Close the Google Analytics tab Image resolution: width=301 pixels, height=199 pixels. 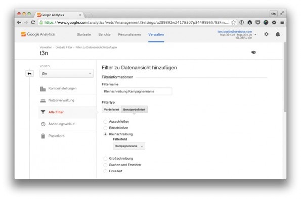pyautogui.click(x=80, y=15)
